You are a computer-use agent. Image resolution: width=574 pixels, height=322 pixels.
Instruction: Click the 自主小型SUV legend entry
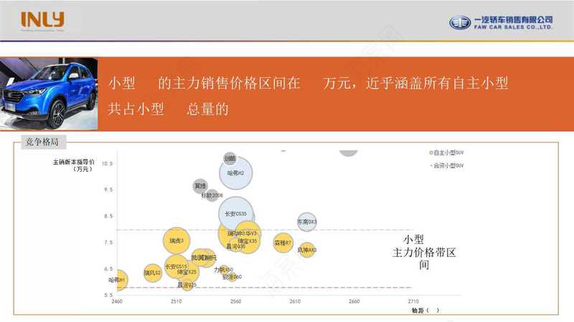click(x=446, y=152)
